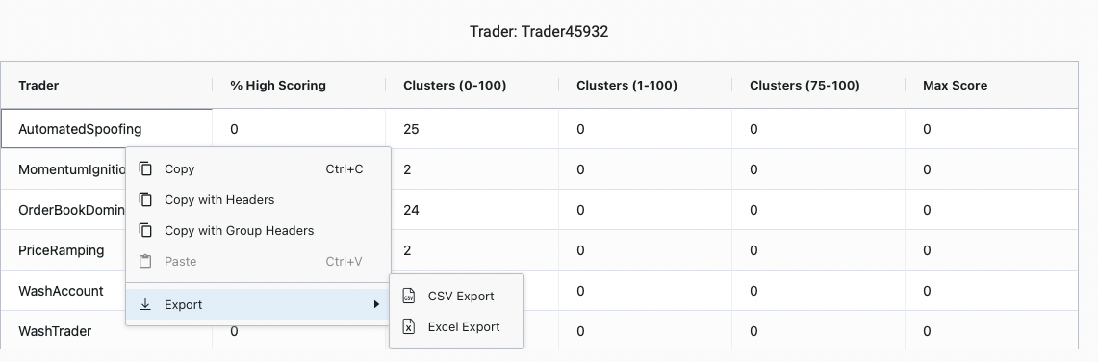Sort by Clusters (0-100) column header
Screen dimensions: 1098x362
454,86
